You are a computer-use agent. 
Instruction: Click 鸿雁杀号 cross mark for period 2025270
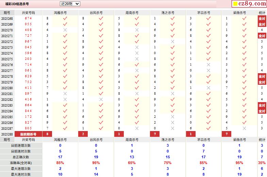pos(65,30)
